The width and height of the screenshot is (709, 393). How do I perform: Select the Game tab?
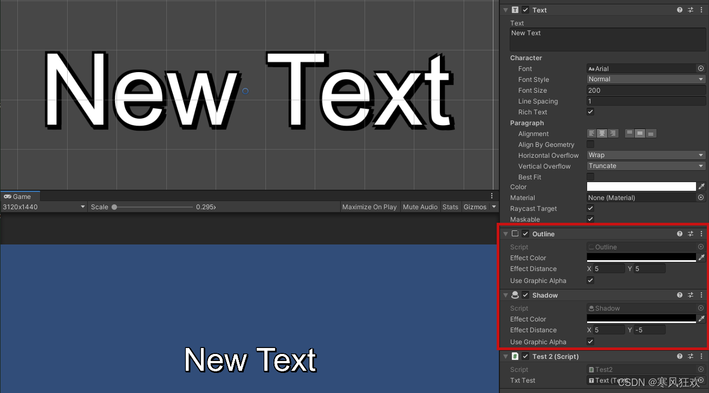point(20,196)
